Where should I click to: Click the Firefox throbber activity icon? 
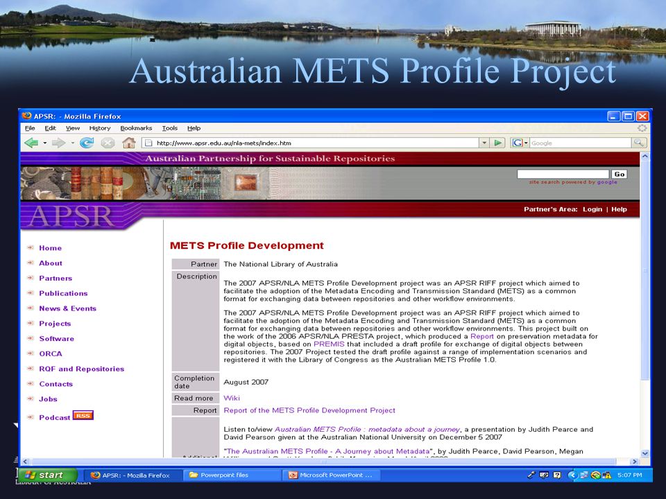[x=642, y=128]
